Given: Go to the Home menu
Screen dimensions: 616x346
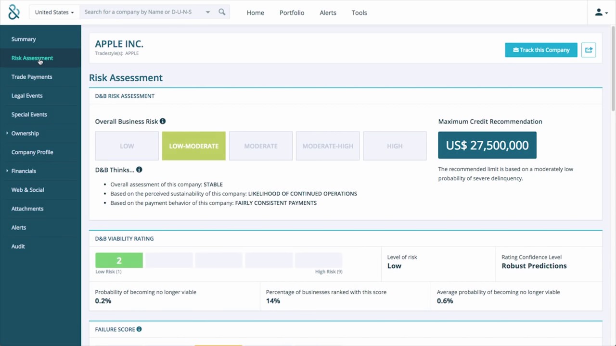Looking at the screenshot, I should pos(255,13).
